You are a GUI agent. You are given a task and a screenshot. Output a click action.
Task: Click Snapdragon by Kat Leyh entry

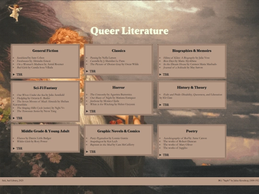(104, 141)
